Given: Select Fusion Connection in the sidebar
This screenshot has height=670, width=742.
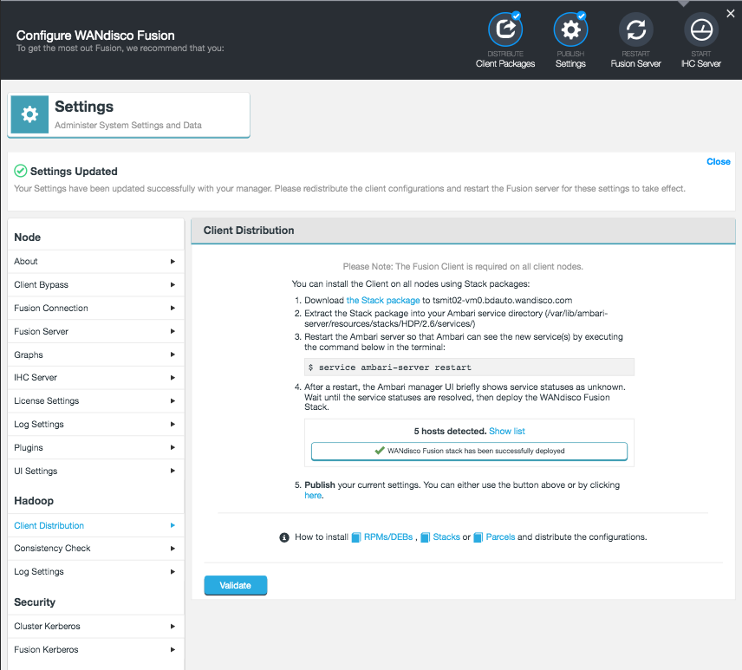Looking at the screenshot, I should (x=95, y=308).
